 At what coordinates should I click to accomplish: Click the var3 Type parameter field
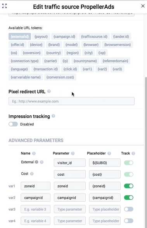click(x=70, y=209)
